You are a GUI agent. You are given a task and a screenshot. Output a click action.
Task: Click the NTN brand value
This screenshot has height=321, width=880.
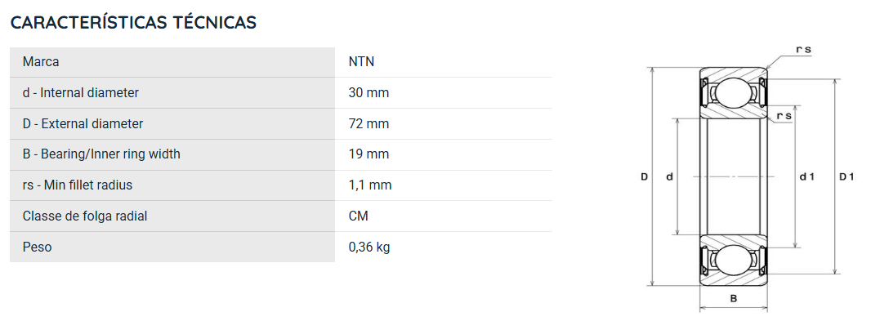point(361,62)
